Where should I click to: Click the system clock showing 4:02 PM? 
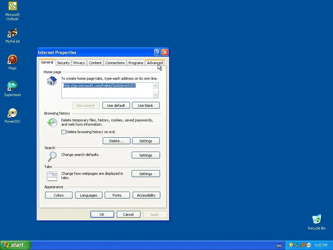click(321, 245)
